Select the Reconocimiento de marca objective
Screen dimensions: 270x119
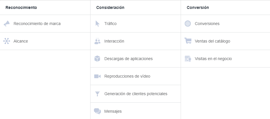[x=37, y=24]
